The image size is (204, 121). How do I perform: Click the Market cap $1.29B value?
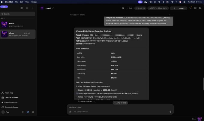click(x=114, y=74)
